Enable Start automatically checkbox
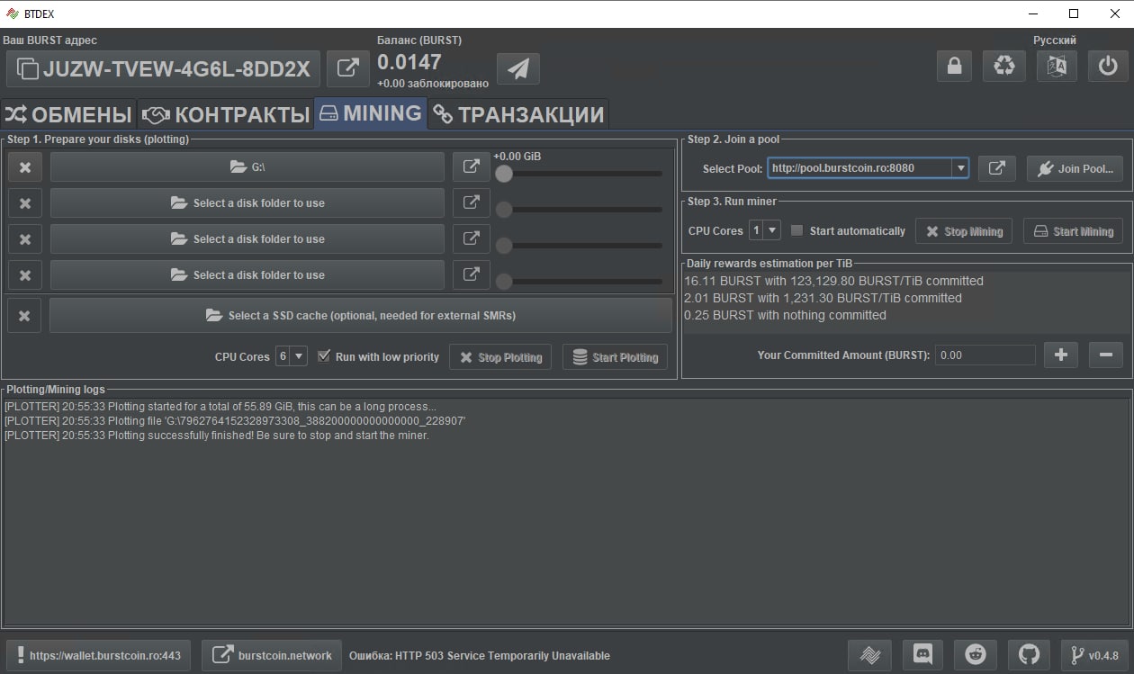Screen dimensions: 1134x674 (x=848, y=231)
